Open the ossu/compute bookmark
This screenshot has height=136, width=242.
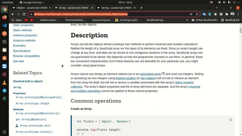point(102,20)
